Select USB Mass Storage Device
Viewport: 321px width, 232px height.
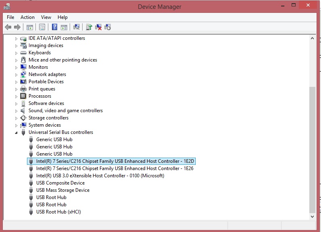(62, 190)
